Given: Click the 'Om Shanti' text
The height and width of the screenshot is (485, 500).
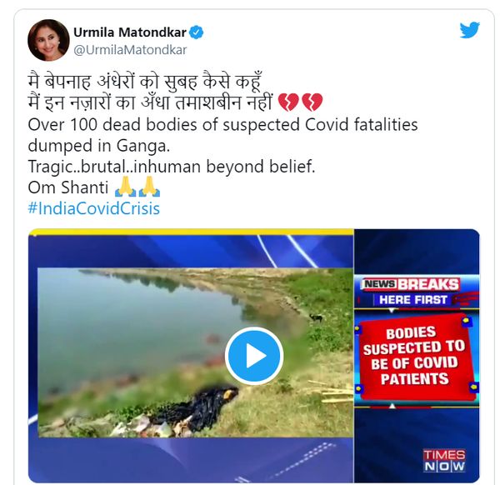Looking at the screenshot, I should (x=68, y=187).
